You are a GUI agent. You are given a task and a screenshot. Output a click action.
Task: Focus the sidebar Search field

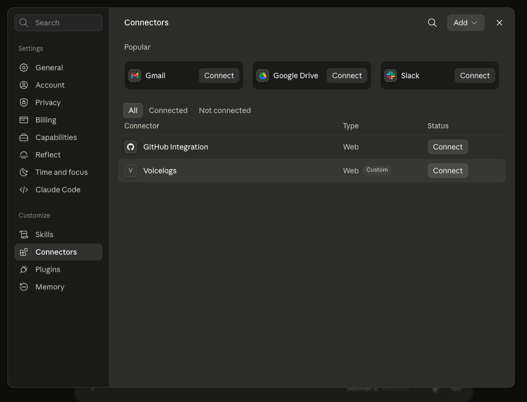59,23
